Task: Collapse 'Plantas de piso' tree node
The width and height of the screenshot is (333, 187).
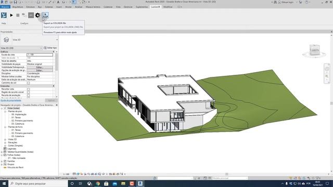Action: point(5,111)
